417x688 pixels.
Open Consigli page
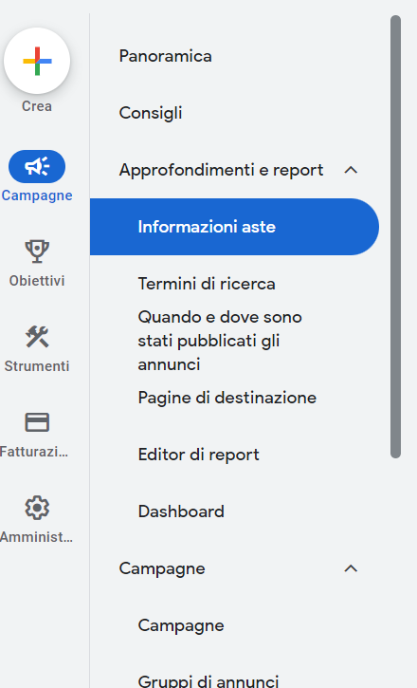151,113
